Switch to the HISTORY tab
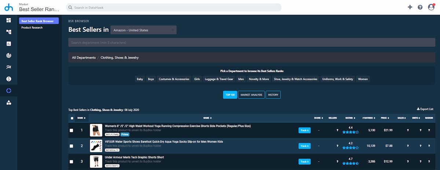This screenshot has width=440, height=170. tap(273, 95)
